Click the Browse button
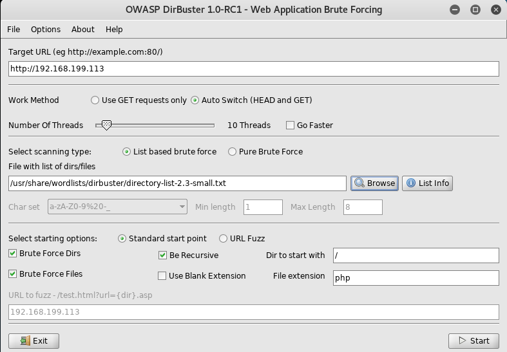This screenshot has height=352, width=507. coord(374,183)
